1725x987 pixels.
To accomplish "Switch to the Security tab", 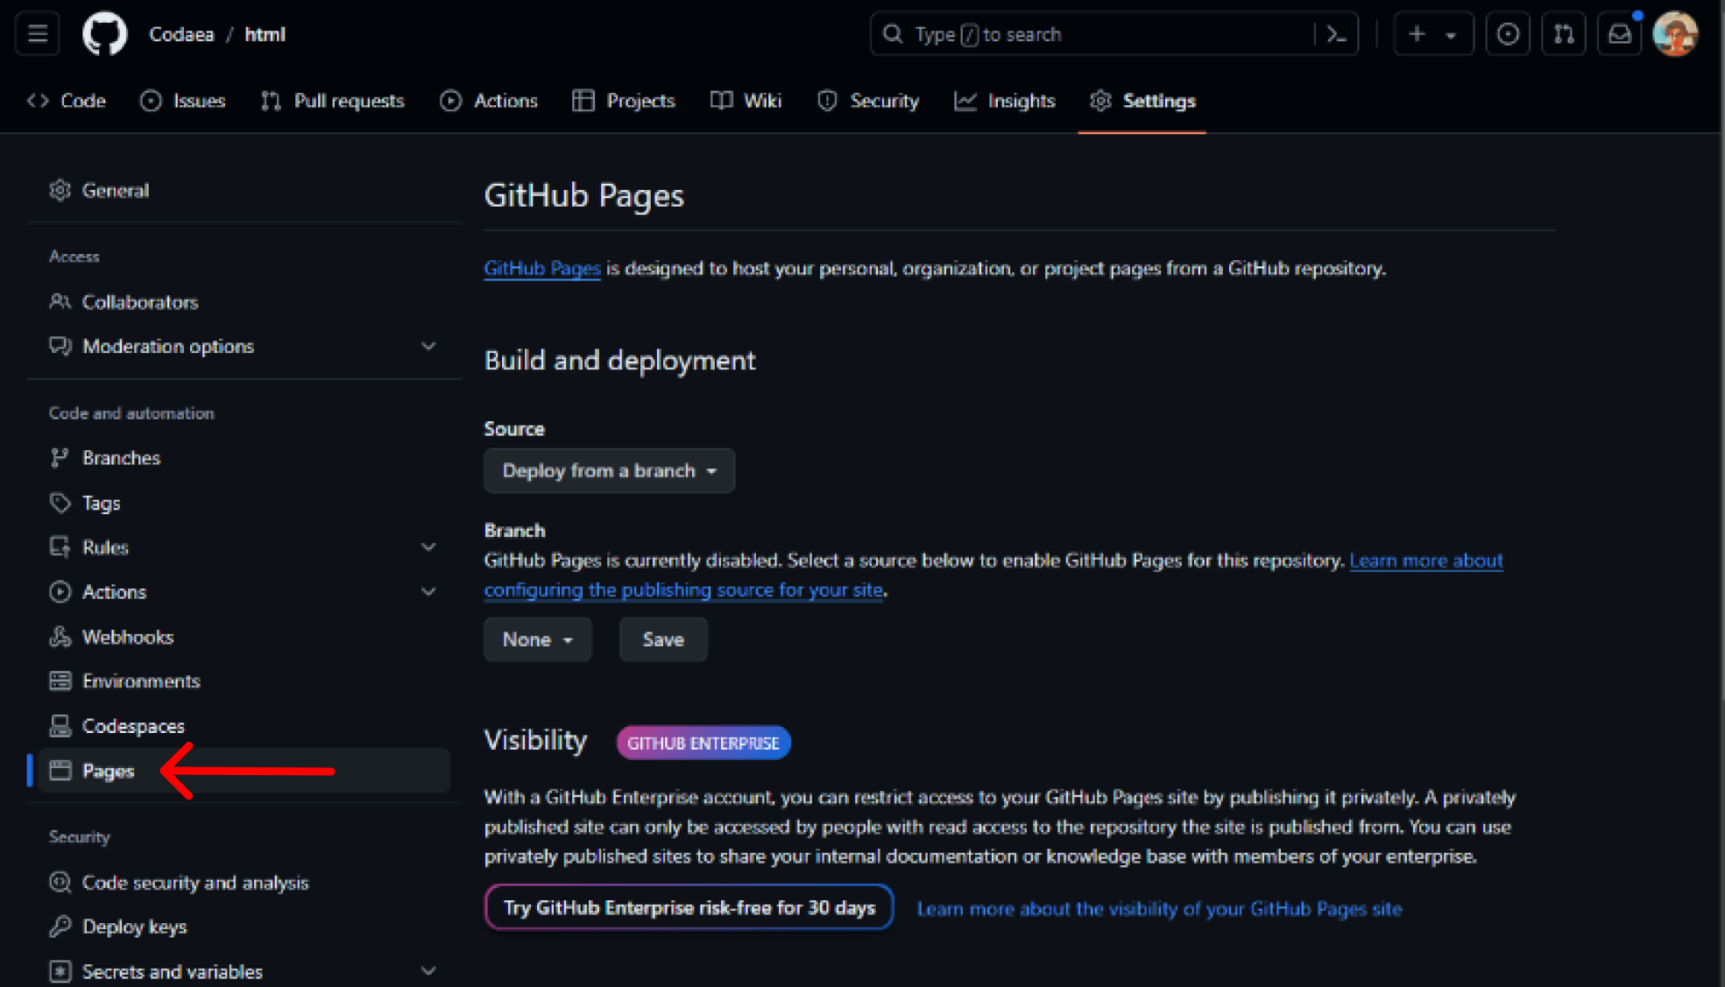I will tap(867, 101).
